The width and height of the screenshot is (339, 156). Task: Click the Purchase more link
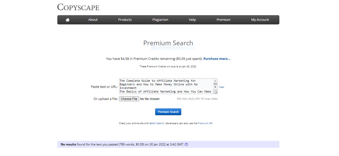click(216, 59)
